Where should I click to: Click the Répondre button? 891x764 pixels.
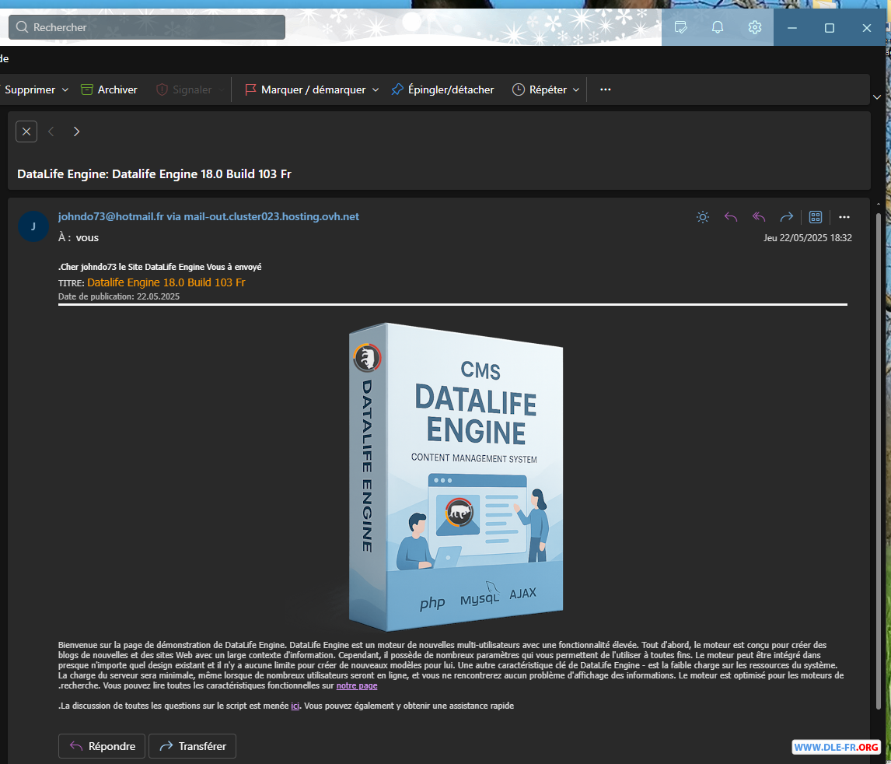(102, 746)
